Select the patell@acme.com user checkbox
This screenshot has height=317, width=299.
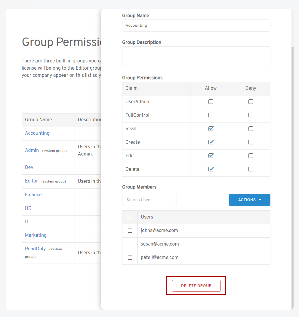pyautogui.click(x=130, y=258)
